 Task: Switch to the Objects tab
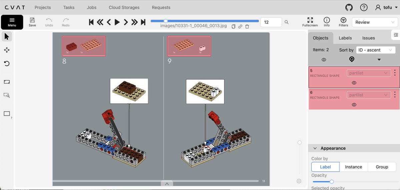point(321,38)
